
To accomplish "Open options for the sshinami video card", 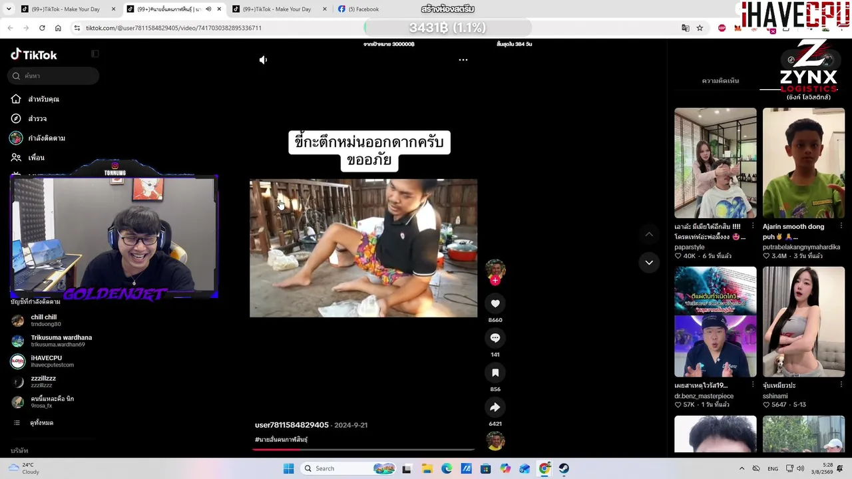I will click(x=841, y=385).
